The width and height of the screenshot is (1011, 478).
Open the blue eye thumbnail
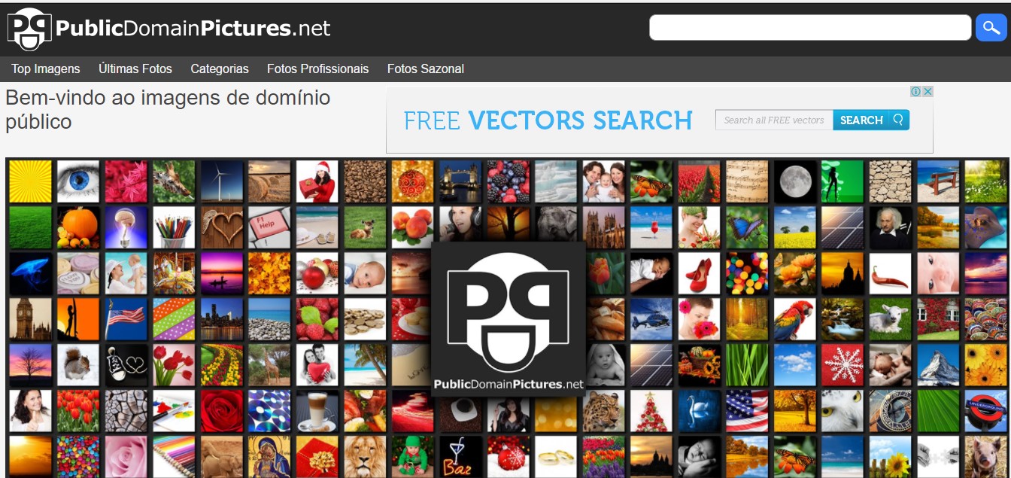pyautogui.click(x=78, y=181)
